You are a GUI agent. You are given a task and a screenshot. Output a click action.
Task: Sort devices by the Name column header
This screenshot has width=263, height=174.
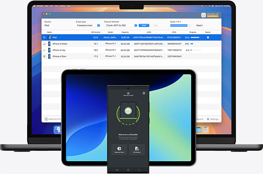click(x=49, y=32)
